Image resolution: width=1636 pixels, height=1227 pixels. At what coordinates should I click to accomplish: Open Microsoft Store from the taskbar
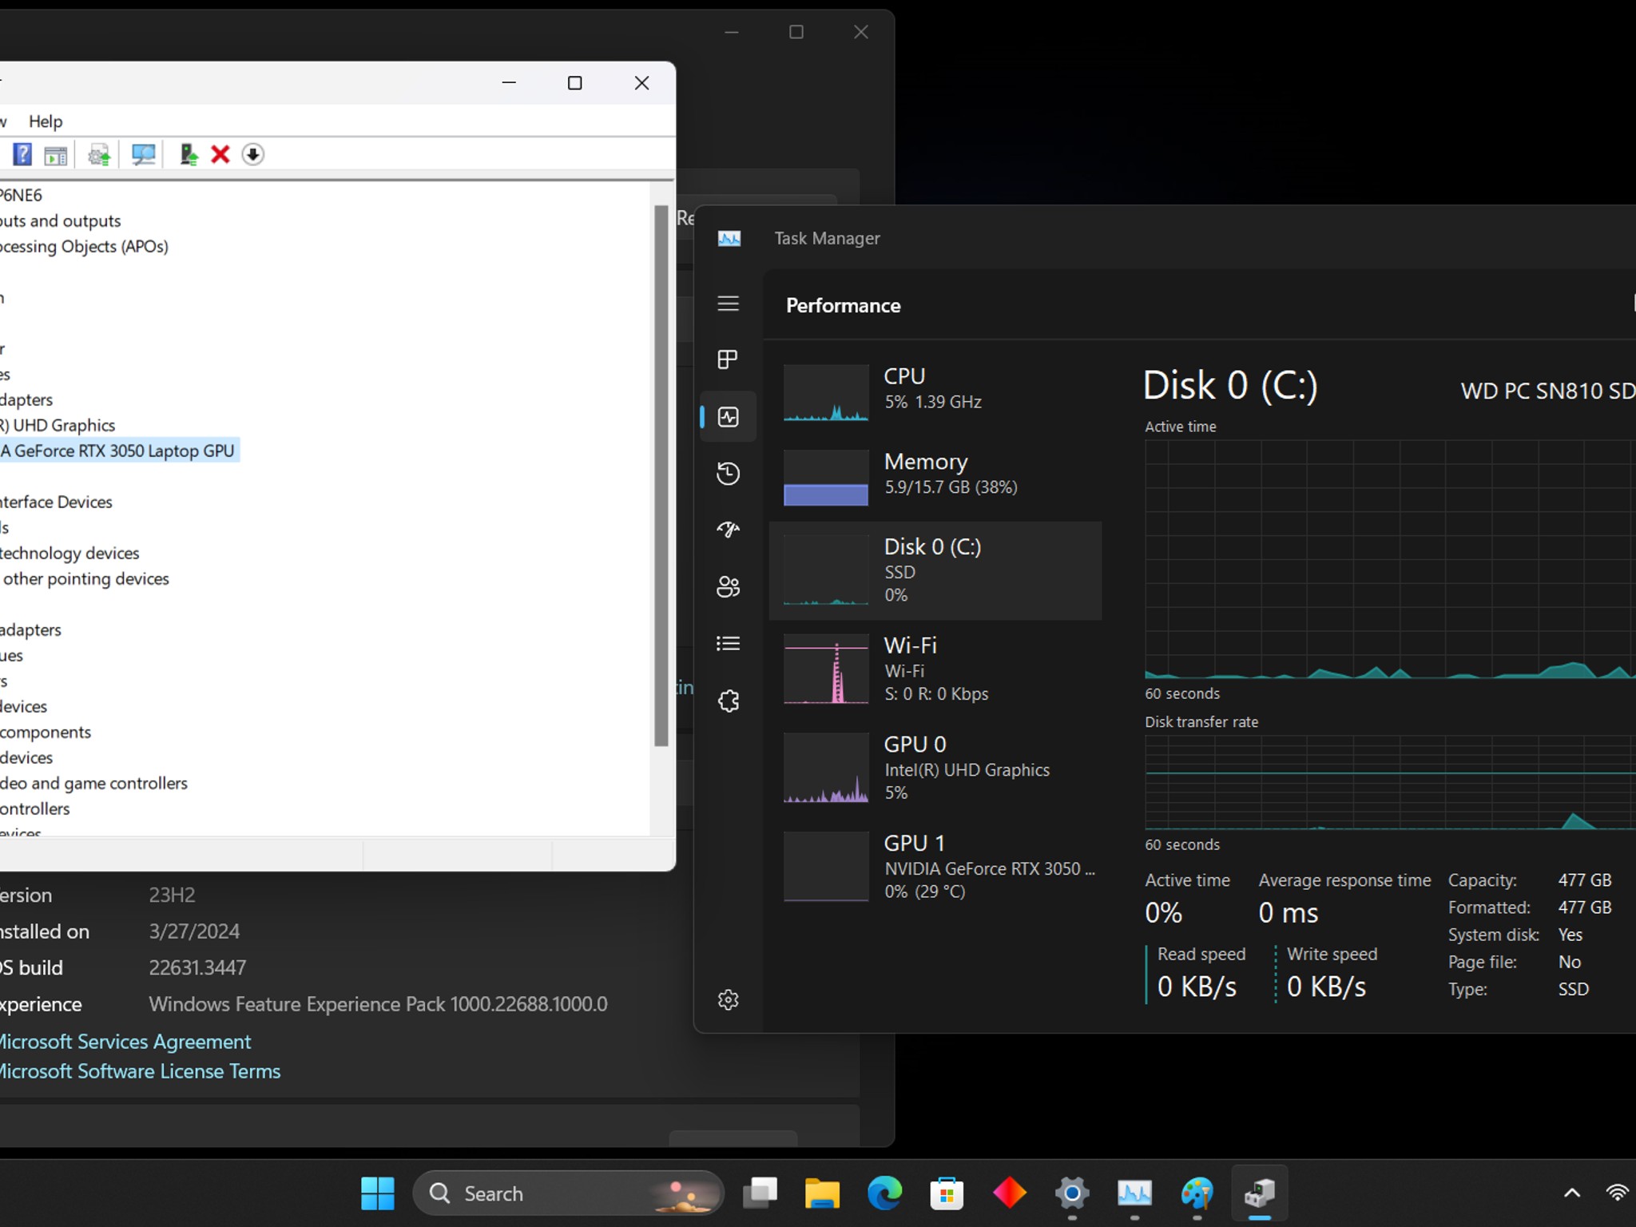(x=947, y=1193)
